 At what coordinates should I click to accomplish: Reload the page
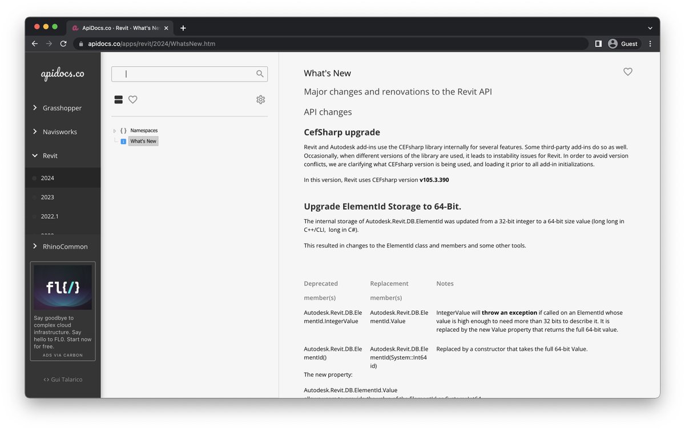point(63,44)
